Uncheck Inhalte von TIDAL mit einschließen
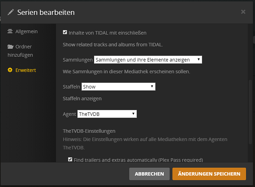This screenshot has width=255, height=187. click(65, 33)
